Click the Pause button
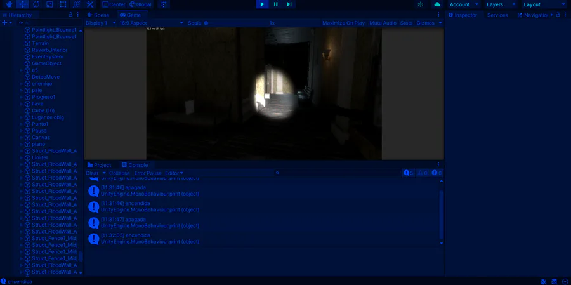Screen dimensions: 571x285 276,4
